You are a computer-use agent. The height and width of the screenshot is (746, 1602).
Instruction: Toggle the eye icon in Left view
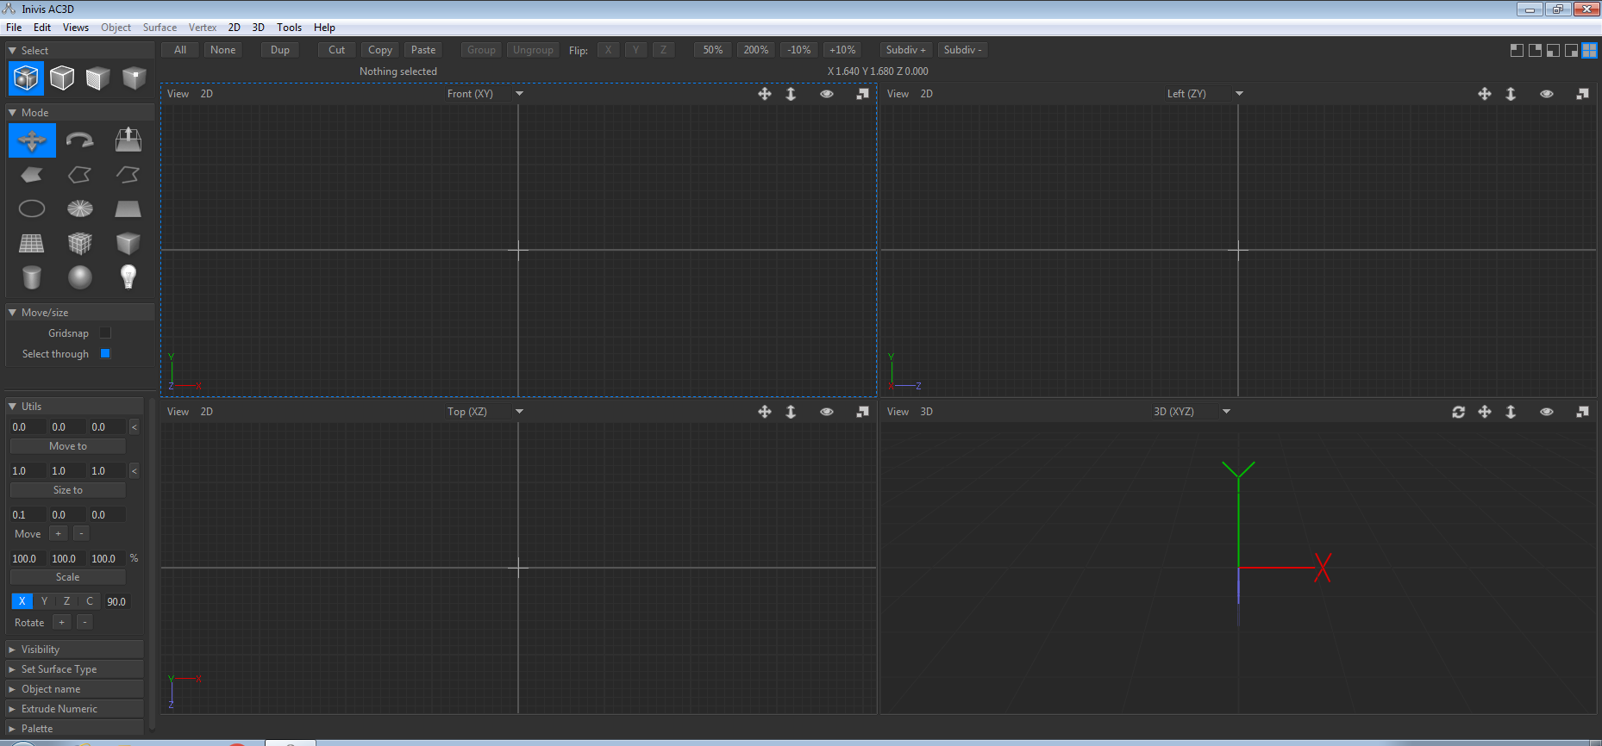pos(1546,94)
